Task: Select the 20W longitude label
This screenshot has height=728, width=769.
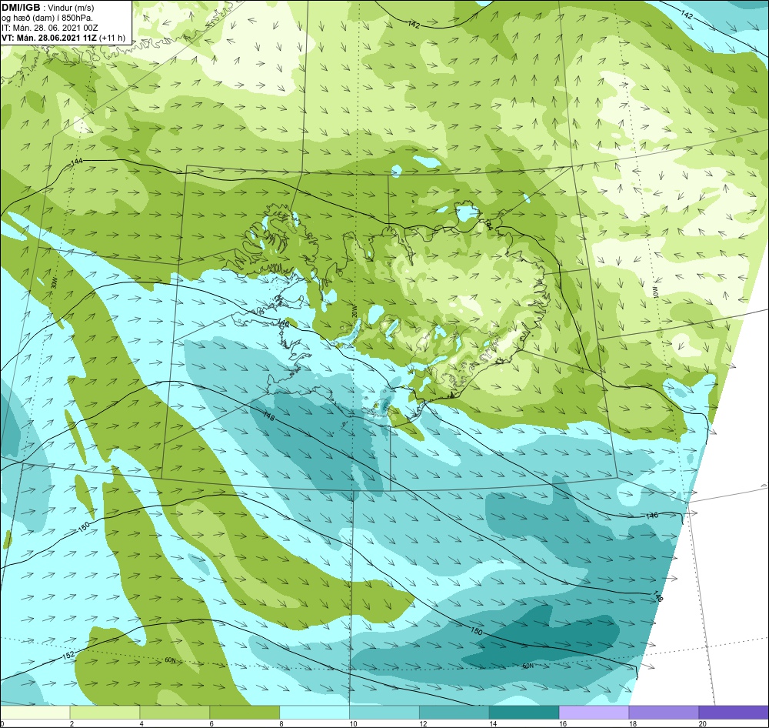Action: [x=354, y=312]
